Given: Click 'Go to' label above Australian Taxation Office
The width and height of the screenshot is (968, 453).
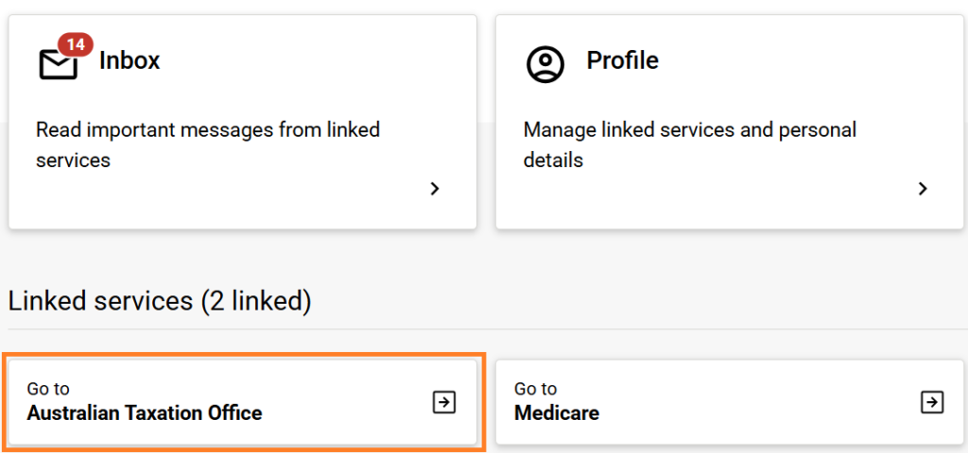Looking at the screenshot, I should [x=48, y=389].
